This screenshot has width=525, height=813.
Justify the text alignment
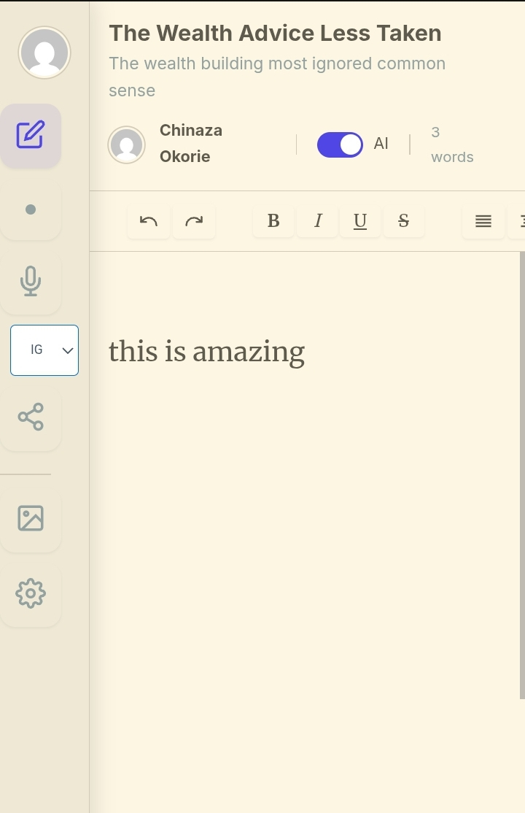tap(483, 221)
